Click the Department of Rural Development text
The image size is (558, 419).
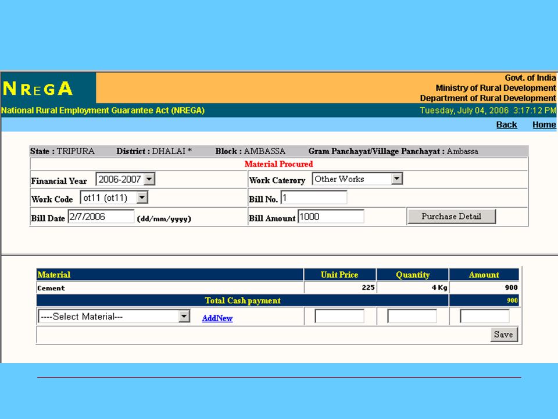(488, 98)
